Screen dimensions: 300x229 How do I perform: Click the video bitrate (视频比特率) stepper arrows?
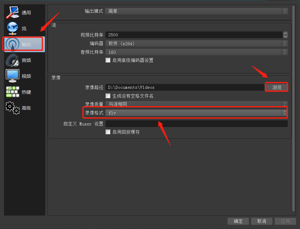tap(285, 35)
